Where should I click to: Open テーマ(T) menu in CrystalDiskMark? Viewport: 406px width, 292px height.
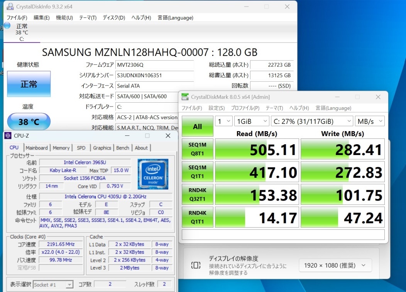(x=274, y=108)
